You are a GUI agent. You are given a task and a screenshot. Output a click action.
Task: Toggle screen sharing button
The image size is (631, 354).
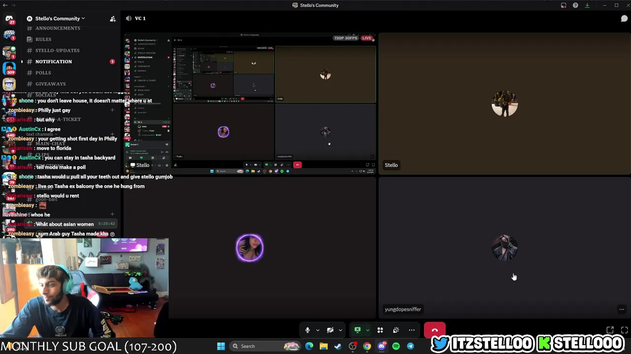point(357,330)
